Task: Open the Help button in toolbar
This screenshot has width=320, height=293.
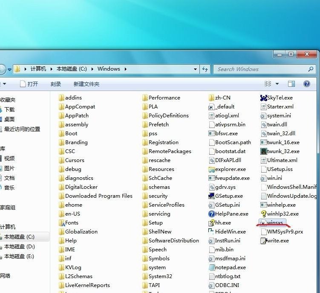Action: tap(307, 84)
